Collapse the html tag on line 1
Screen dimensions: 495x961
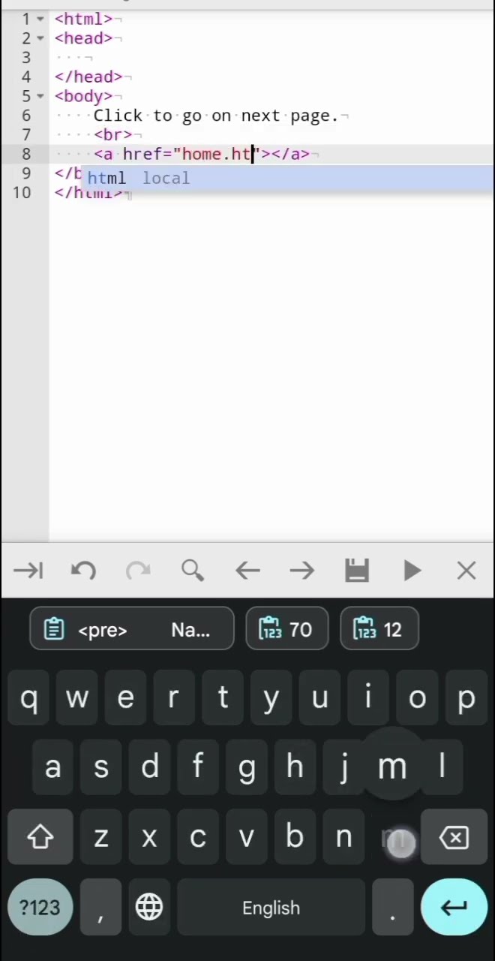[x=40, y=19]
